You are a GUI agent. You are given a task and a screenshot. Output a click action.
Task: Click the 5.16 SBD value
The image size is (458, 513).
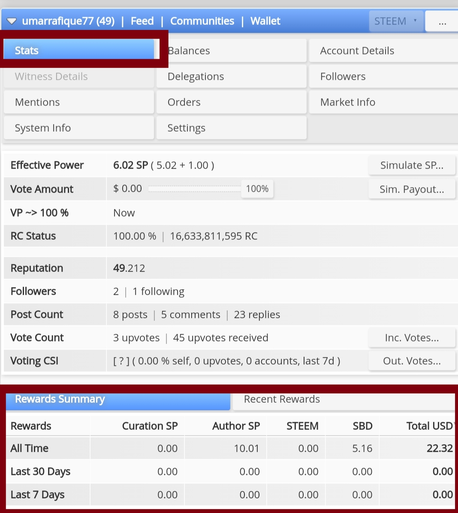pos(362,448)
